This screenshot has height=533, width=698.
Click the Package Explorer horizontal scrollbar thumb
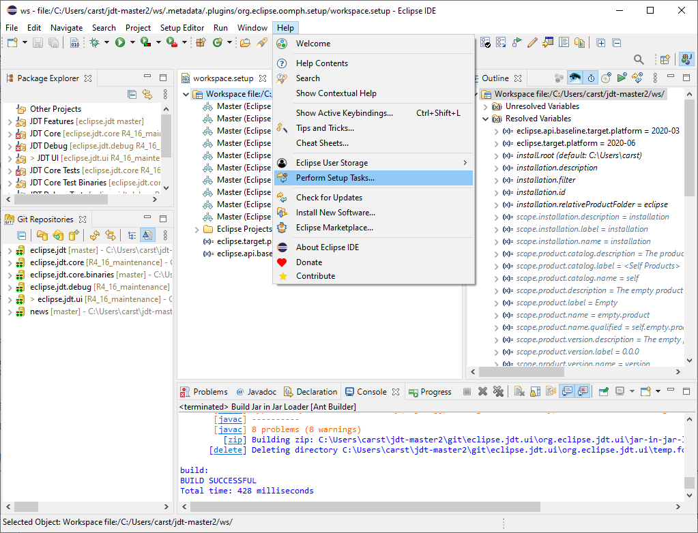tap(61, 200)
